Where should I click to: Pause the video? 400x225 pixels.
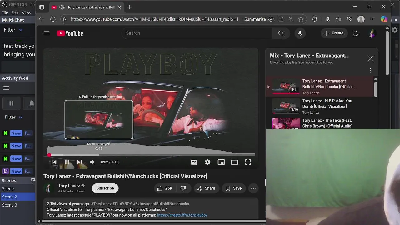click(x=67, y=162)
